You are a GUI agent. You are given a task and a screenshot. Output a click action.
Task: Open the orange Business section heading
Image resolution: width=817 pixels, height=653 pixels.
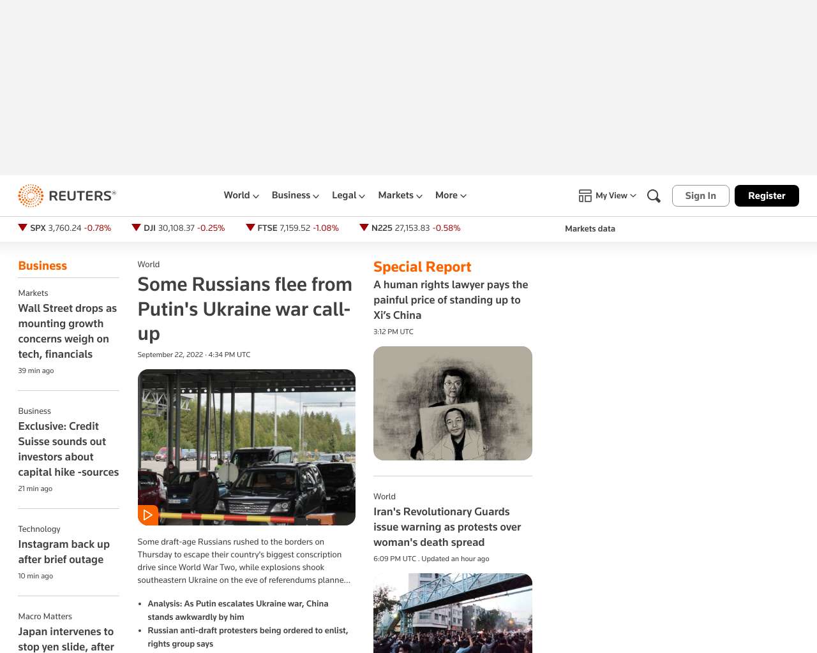[x=43, y=266]
